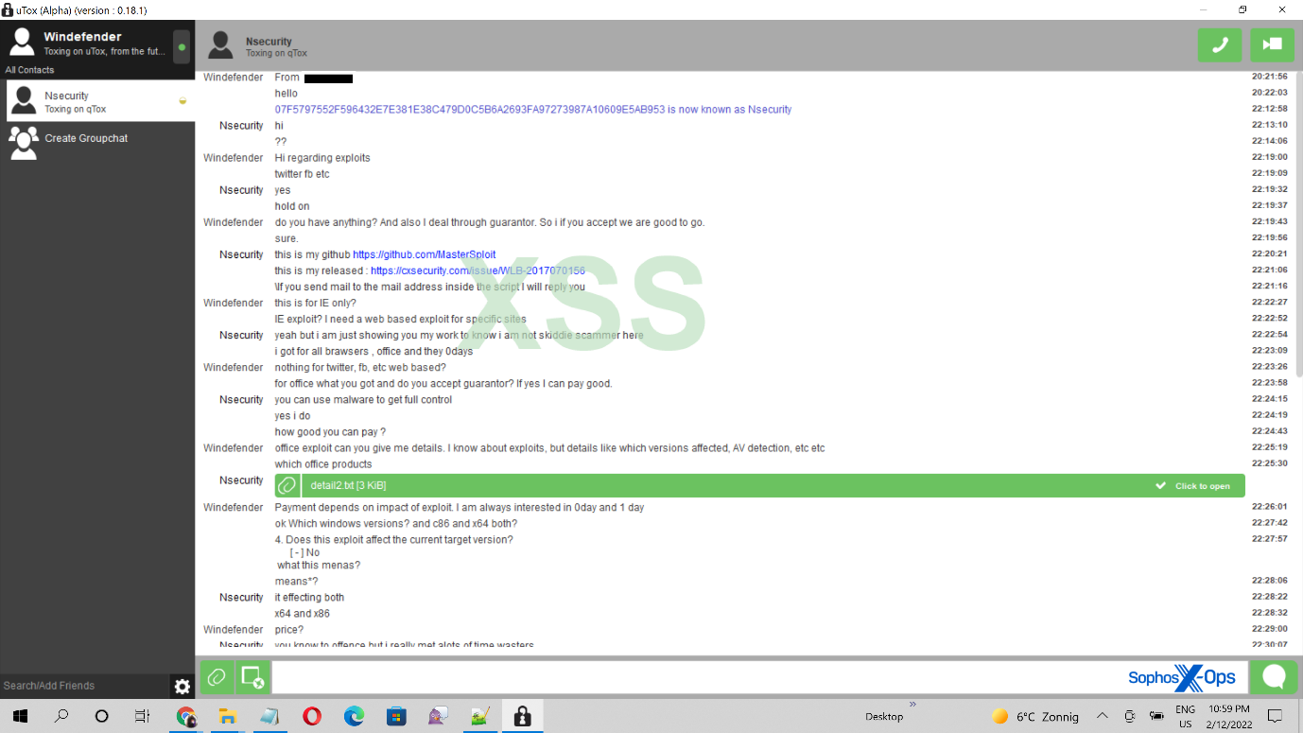Click the Sophos X-Ops logo

tap(1181, 677)
